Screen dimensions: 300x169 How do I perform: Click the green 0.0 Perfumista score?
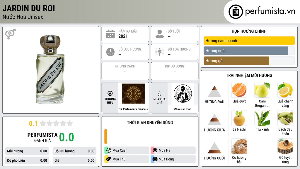(x=67, y=137)
